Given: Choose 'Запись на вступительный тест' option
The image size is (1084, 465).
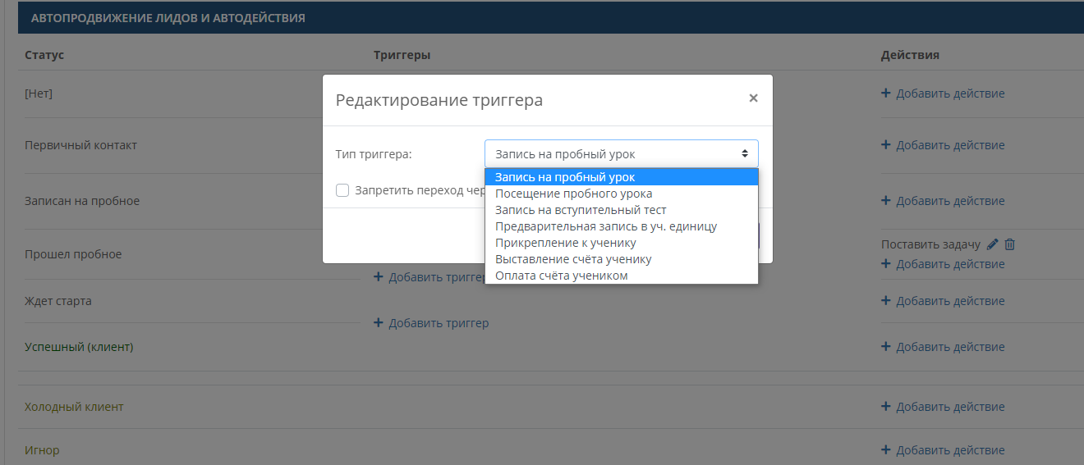Looking at the screenshot, I should tap(622, 210).
